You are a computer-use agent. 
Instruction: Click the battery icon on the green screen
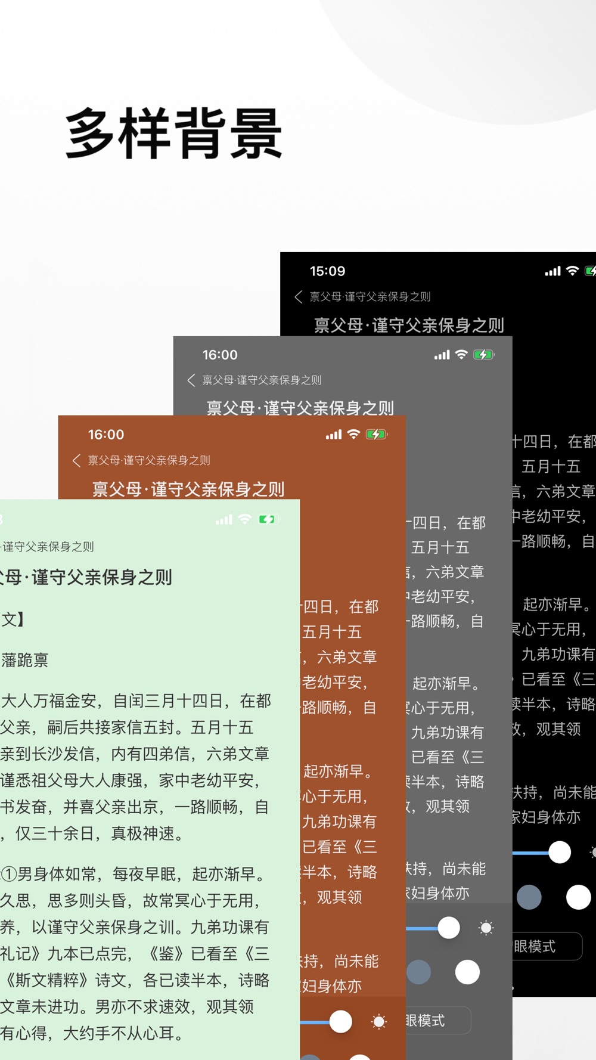269,519
